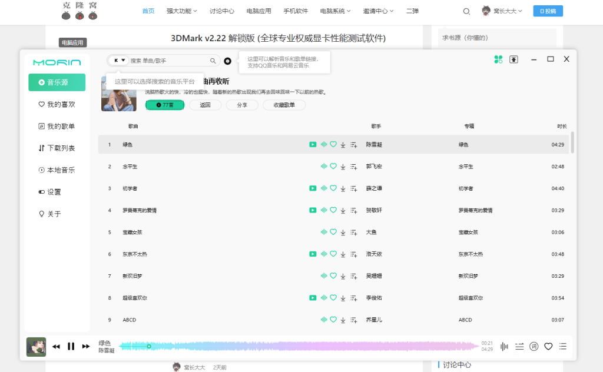Skip to the previous track
The height and width of the screenshot is (372, 603).
coord(56,347)
